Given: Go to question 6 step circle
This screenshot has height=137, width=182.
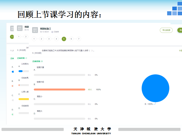Looking at the screenshot, I should click(71, 39).
